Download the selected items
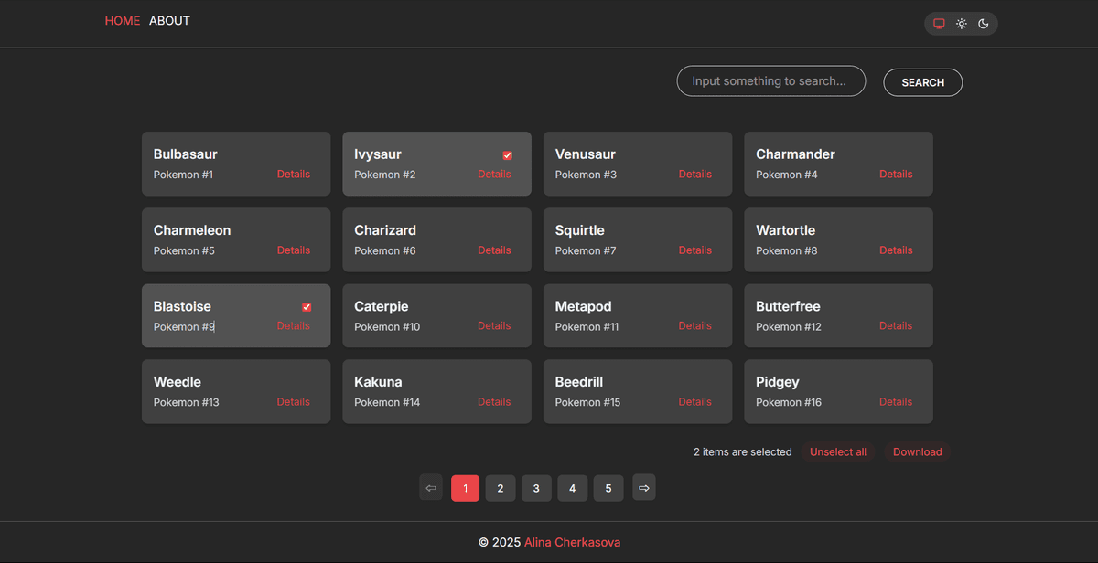The image size is (1098, 563). click(x=917, y=452)
